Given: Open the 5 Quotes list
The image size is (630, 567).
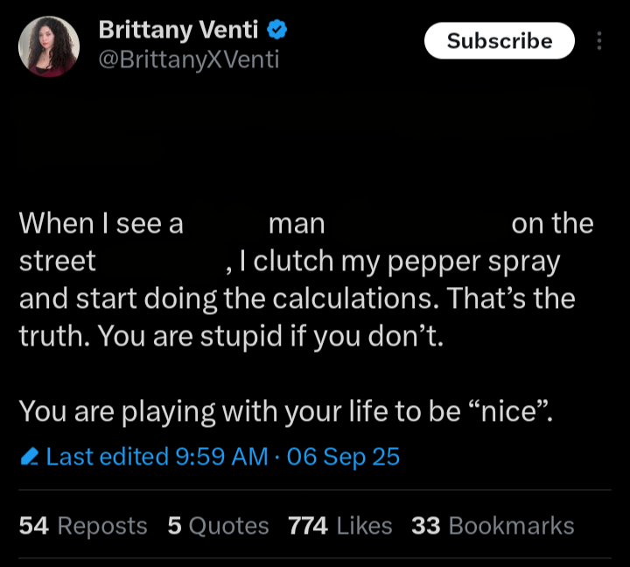Looking at the screenshot, I should [218, 525].
